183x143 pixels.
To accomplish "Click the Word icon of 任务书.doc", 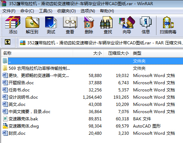I will [5, 90].
